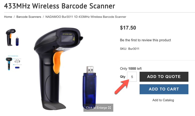Click the NADAMOO Bur3011 breadcrumb text
Viewport: 195px width, 116px height.
tap(86, 17)
